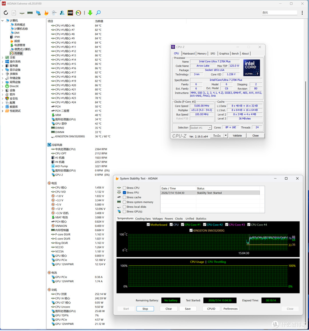The image size is (309, 331).
Task: Expand the DirectX tree node
Action: click(3, 86)
